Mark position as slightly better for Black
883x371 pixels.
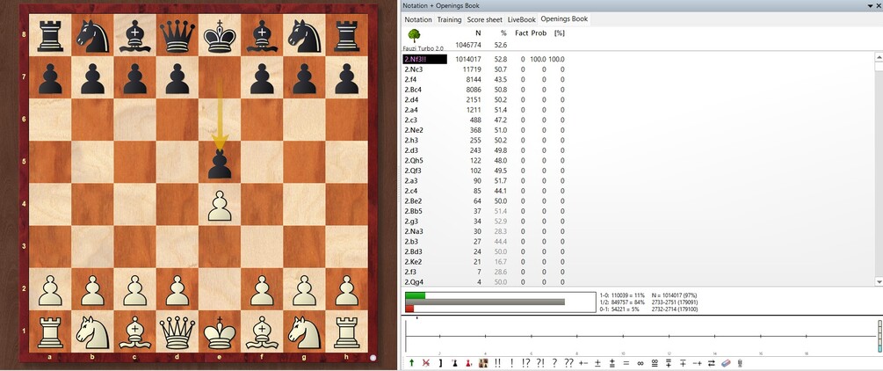pyautogui.click(x=669, y=363)
